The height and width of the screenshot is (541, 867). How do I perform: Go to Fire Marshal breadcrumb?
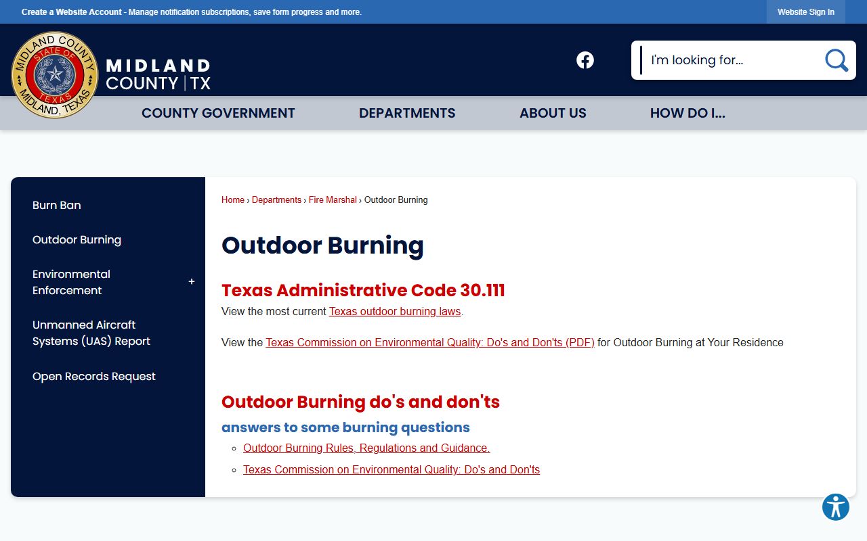pos(333,200)
